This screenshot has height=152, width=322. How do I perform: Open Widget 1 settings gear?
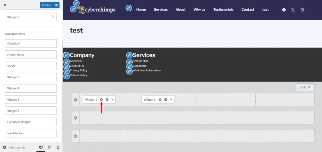tap(102, 99)
